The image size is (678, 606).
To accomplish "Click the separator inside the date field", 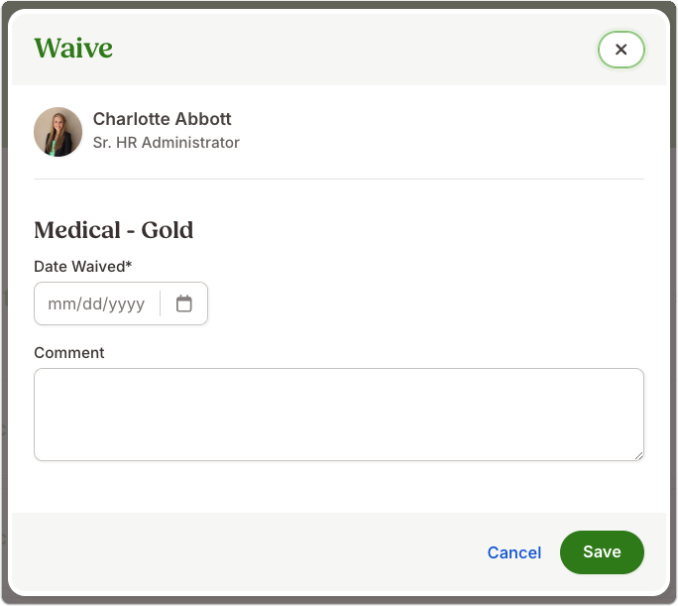I will point(160,303).
